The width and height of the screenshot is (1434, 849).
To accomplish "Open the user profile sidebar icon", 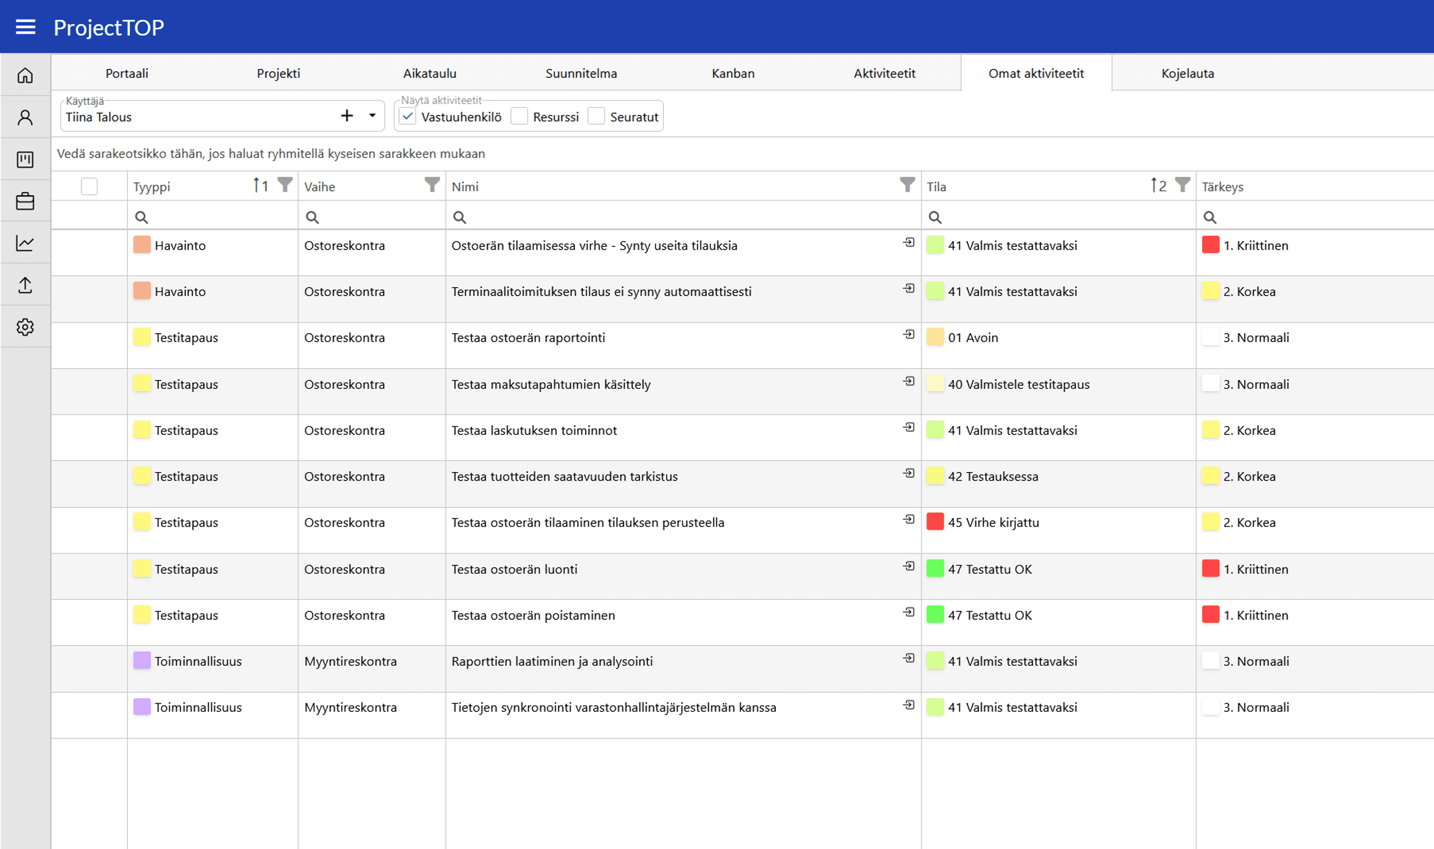I will pyautogui.click(x=25, y=117).
